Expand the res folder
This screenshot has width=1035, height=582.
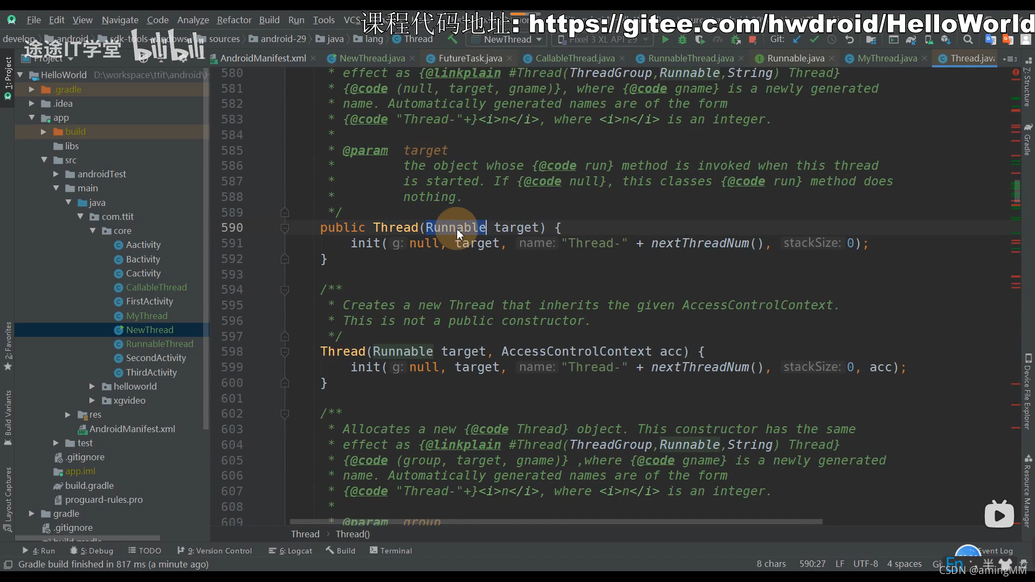[67, 414]
